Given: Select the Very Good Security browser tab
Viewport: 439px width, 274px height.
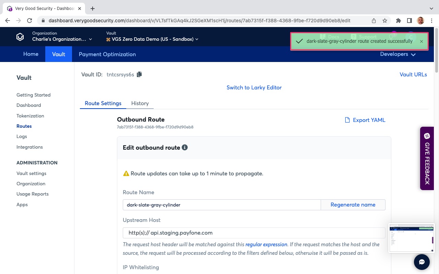Looking at the screenshot, I should coord(44,9).
